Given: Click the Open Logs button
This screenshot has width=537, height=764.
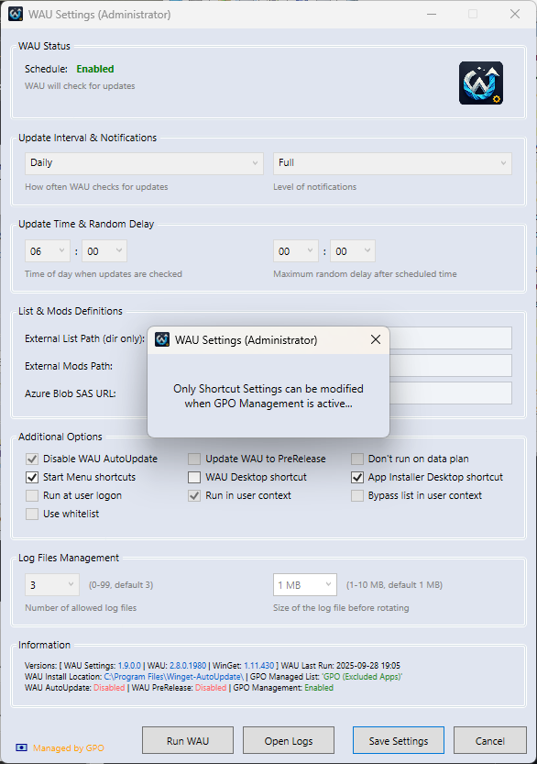Looking at the screenshot, I should click(289, 741).
